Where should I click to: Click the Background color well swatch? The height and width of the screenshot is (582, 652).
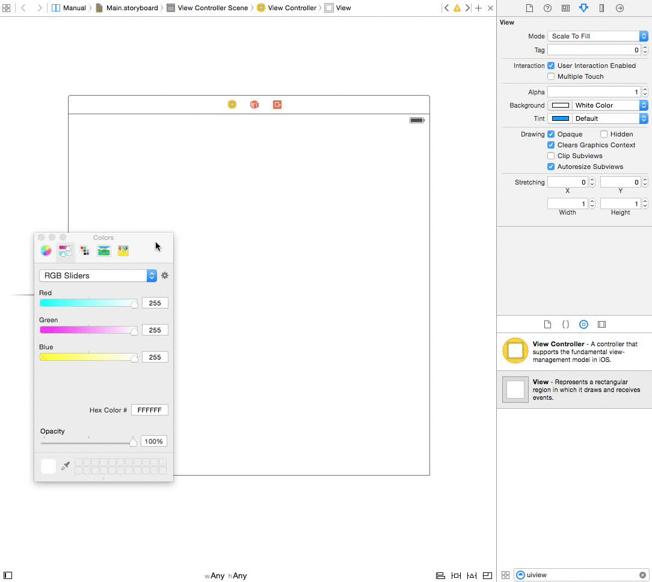click(560, 105)
